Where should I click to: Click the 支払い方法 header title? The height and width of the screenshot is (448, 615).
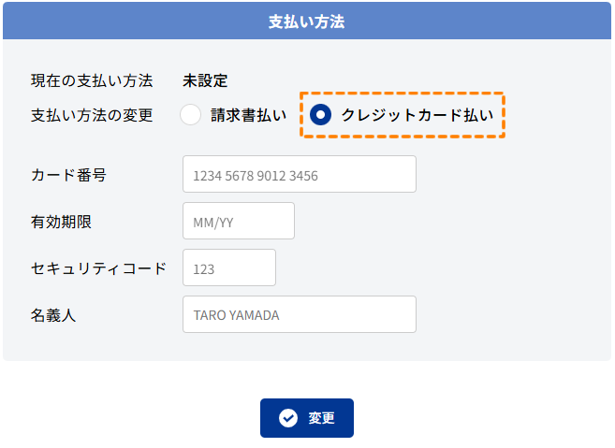click(307, 22)
